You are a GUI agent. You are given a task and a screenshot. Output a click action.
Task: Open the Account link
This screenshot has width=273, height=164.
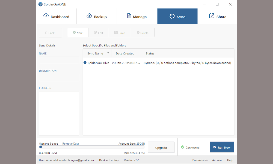click(217, 160)
